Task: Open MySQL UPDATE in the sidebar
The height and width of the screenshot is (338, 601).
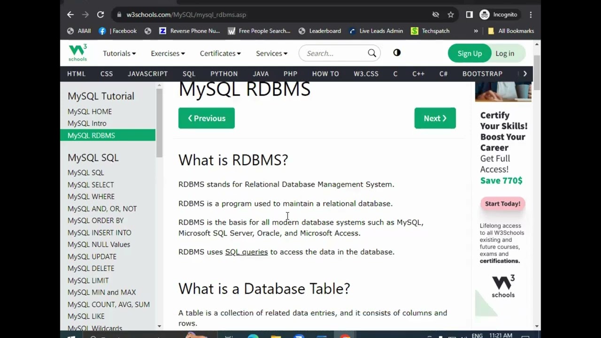Action: coord(92,257)
